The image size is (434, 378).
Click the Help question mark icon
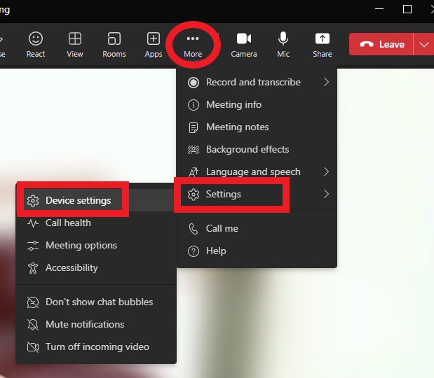click(x=194, y=251)
